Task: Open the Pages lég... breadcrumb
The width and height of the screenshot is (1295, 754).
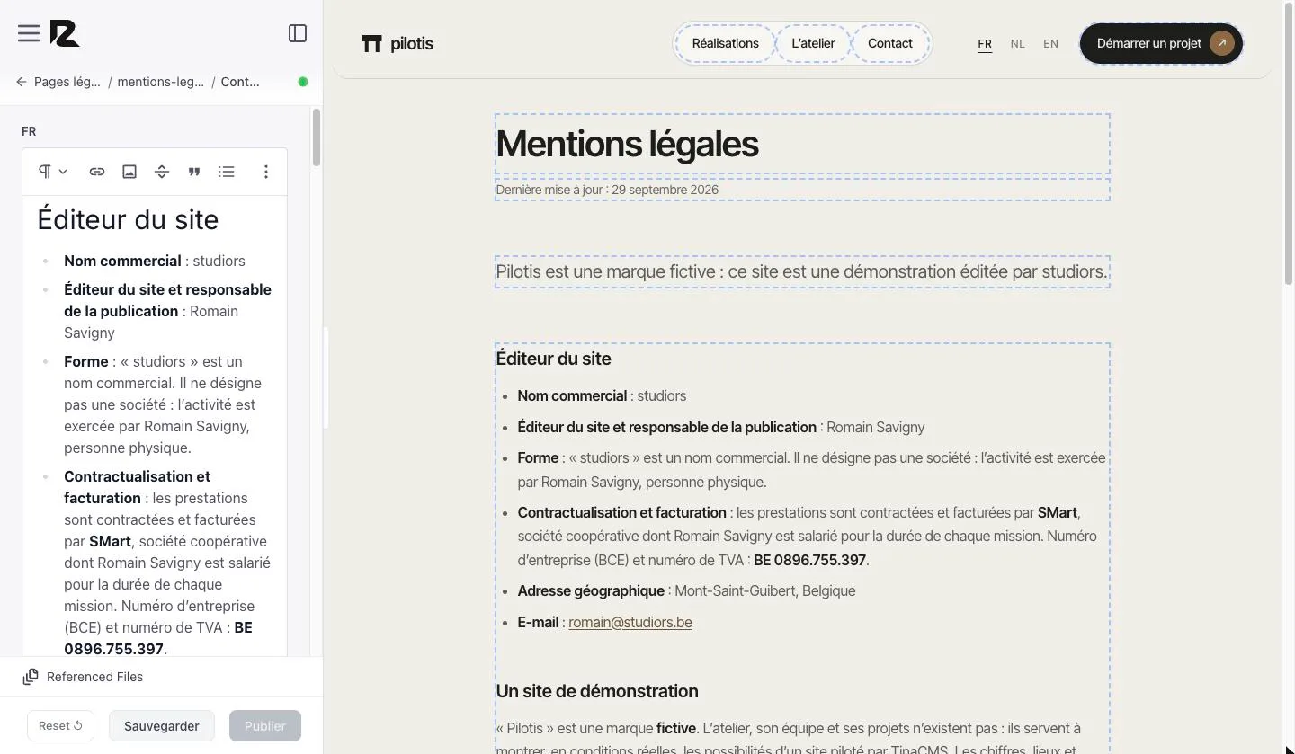Action: point(67,82)
